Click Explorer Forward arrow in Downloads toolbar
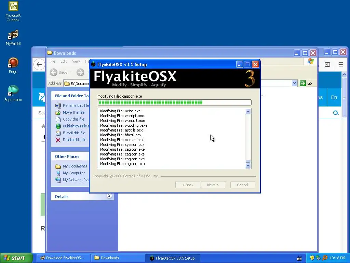The image size is (350, 263). [x=80, y=72]
